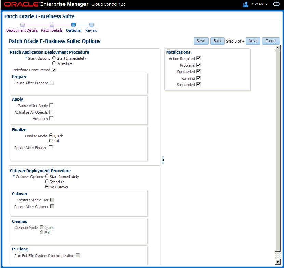Viewport: 284px width, 268px height.
Task: Check Actualize All Objects
Action: point(51,112)
